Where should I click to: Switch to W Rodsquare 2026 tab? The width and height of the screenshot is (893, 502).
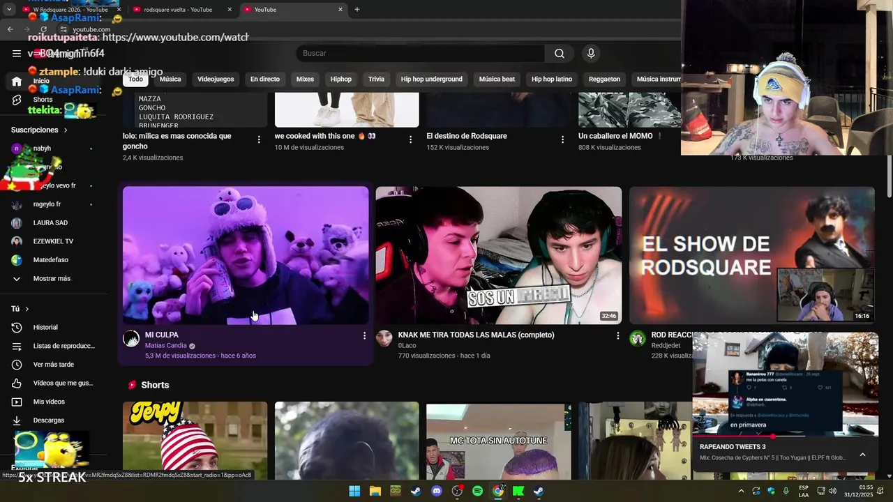[70, 9]
